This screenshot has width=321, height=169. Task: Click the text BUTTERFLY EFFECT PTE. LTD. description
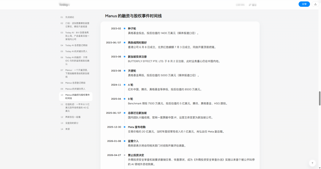tap(174, 61)
